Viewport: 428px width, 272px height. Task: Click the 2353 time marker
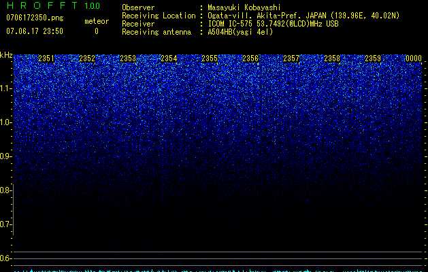pos(128,58)
